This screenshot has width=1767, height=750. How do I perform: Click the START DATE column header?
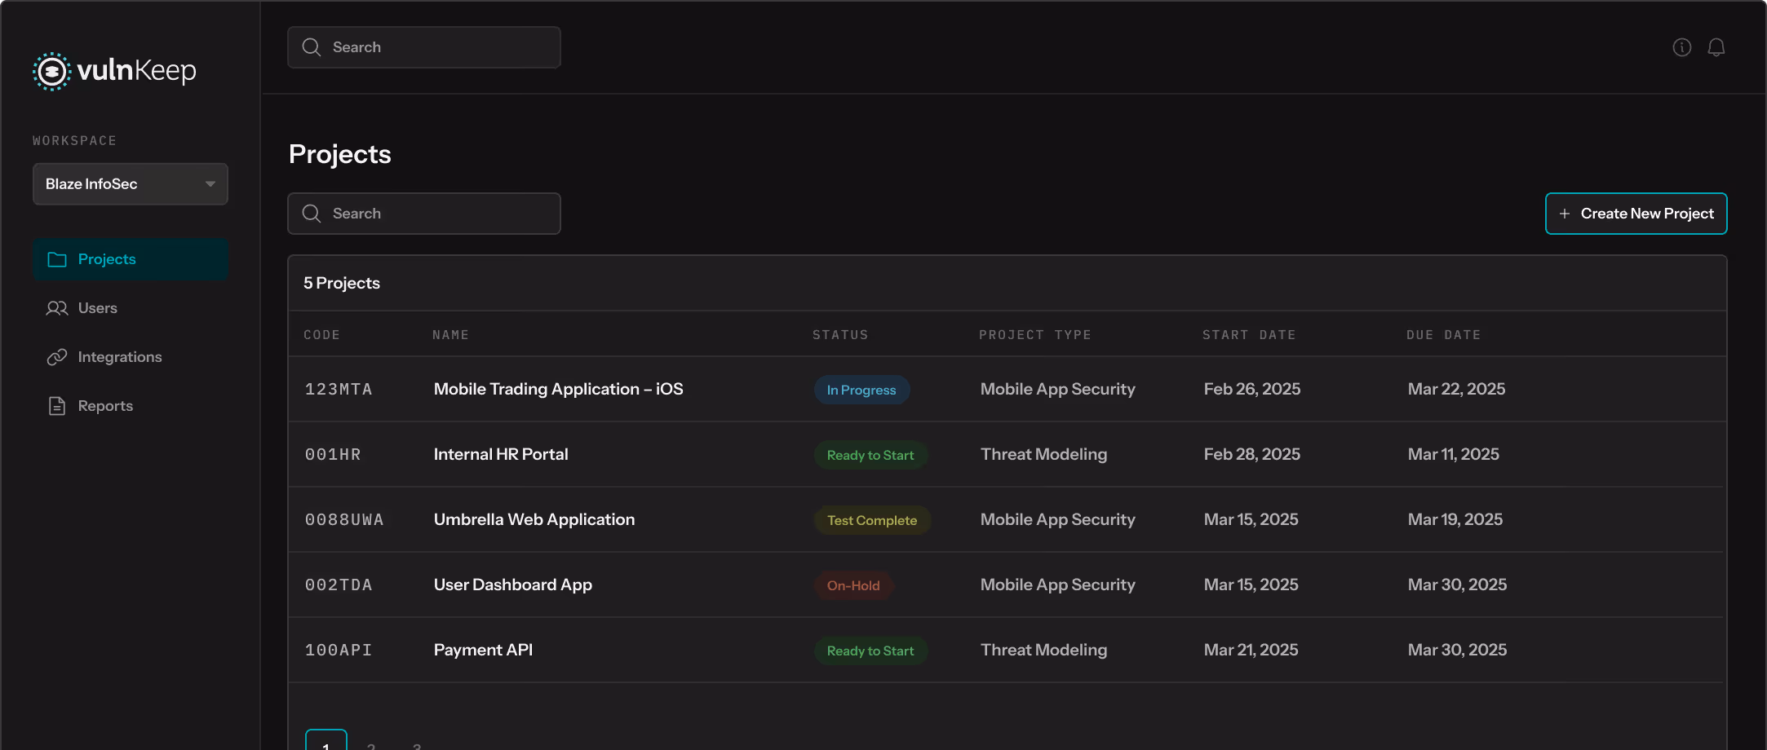[1249, 335]
